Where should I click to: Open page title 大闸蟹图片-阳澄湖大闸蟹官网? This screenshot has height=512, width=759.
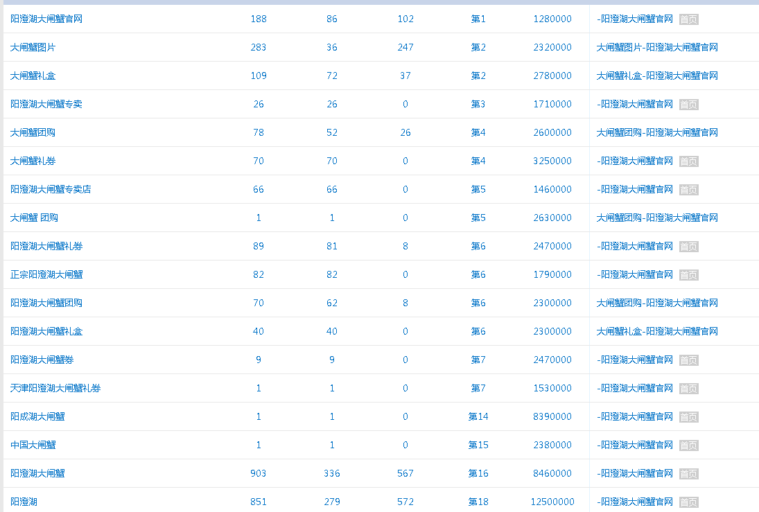pos(657,47)
